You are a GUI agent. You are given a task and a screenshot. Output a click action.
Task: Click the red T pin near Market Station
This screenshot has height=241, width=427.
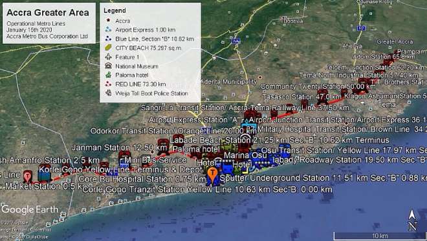point(27,176)
